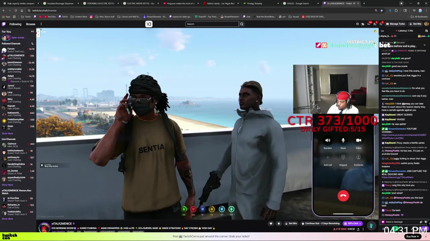Zoom indicator icon in address bar
Viewport: 430px width, 241px height.
tap(376, 10)
